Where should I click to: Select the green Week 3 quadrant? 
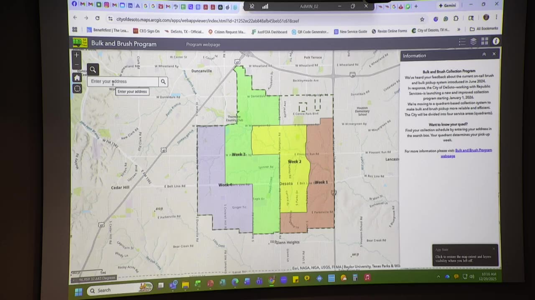coord(239,155)
